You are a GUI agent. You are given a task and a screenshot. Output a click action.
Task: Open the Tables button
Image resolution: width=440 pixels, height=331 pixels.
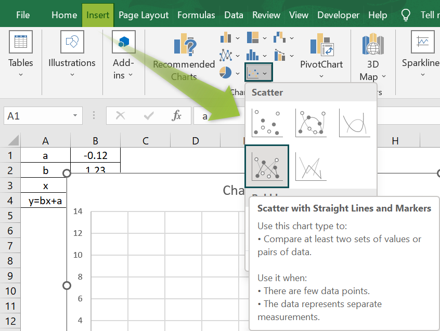[x=20, y=54]
